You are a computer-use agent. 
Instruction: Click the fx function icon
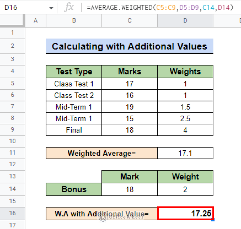coord(69,7)
